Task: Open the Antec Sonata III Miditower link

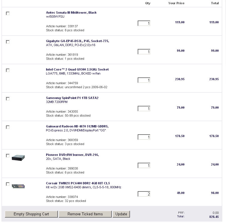Action: 71,13
